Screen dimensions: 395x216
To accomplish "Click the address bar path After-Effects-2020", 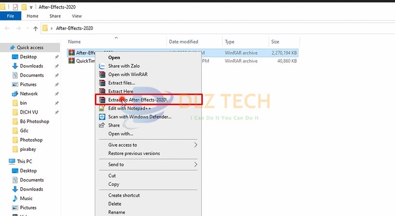I will [74, 28].
